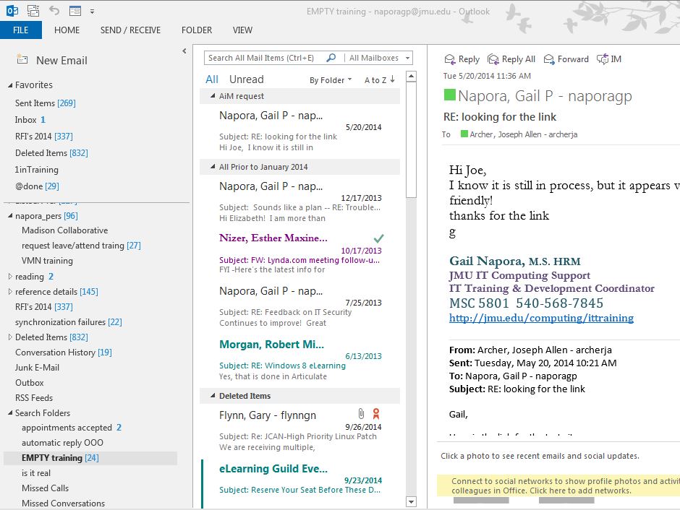Open request leave/attend traing [27] folder
Image resolution: width=680 pixels, height=510 pixels.
(81, 246)
